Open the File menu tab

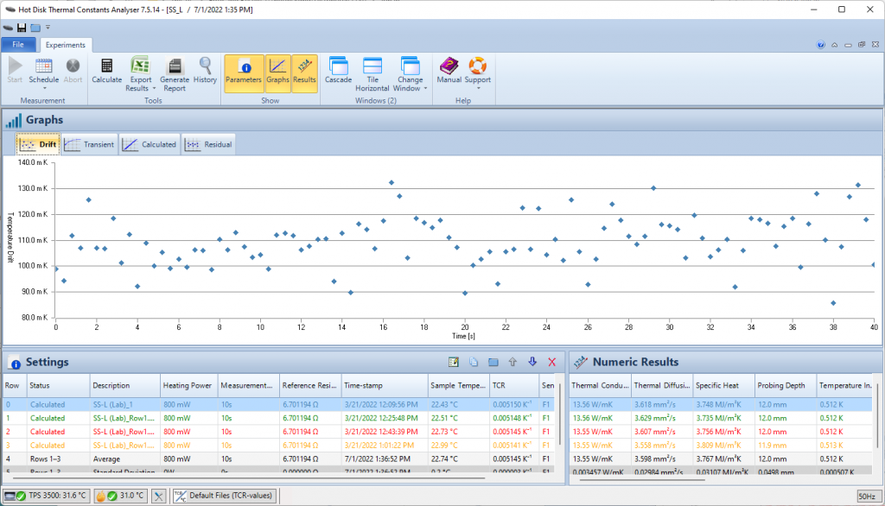coord(18,45)
